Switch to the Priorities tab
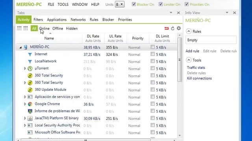This screenshot has width=252, height=141. point(125,20)
